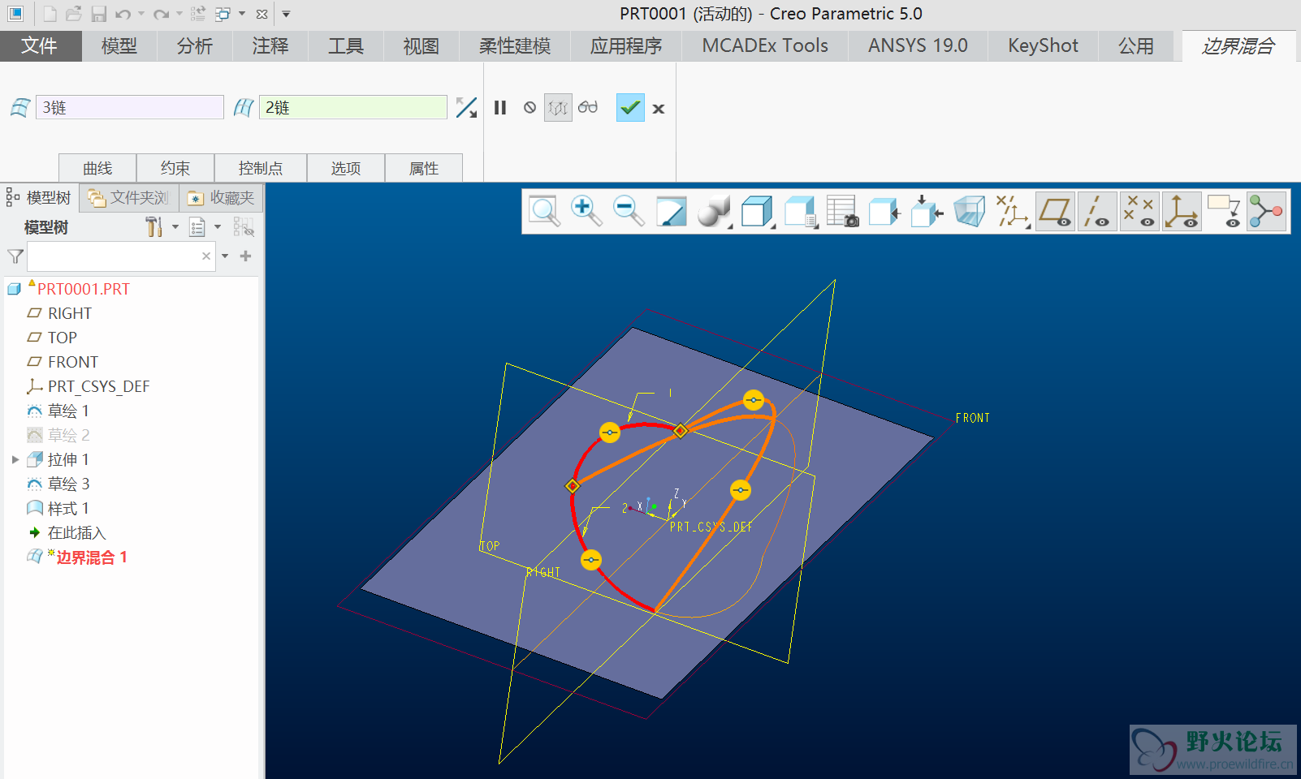Image resolution: width=1301 pixels, height=779 pixels.
Task: Open the Saved Orientations cube icon
Action: (x=758, y=211)
